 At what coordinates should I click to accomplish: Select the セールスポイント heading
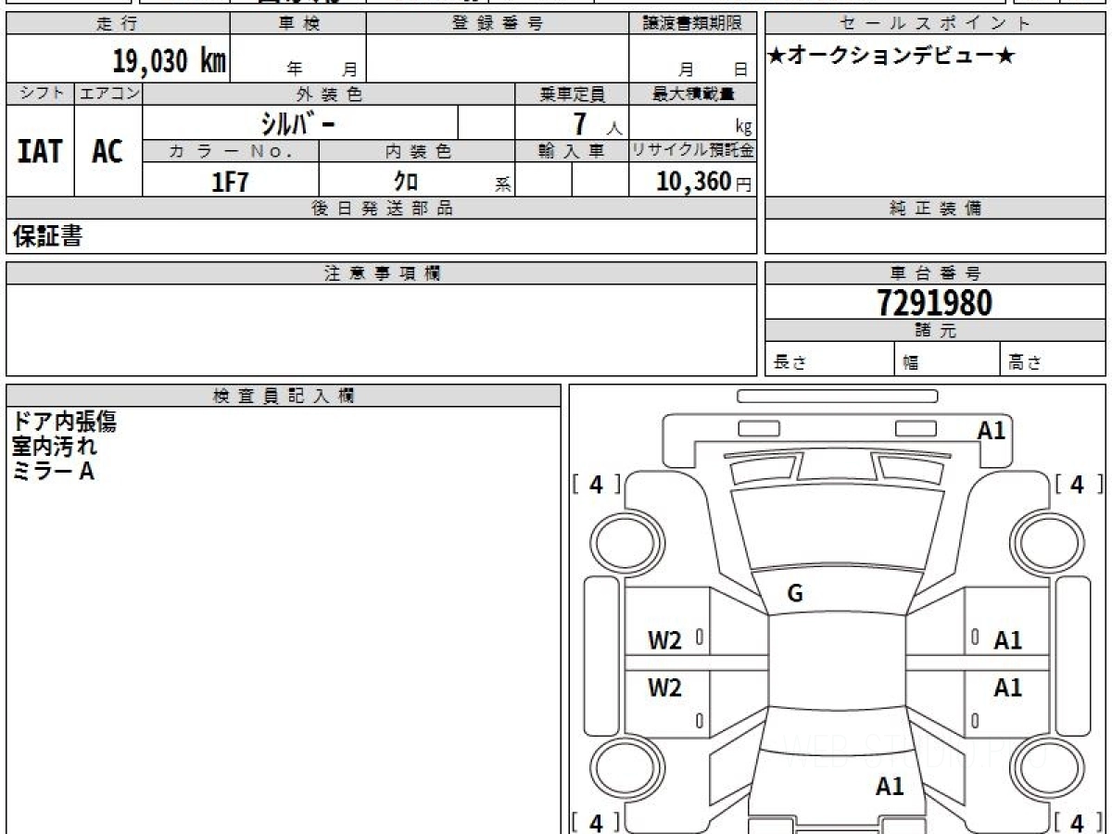tap(935, 23)
